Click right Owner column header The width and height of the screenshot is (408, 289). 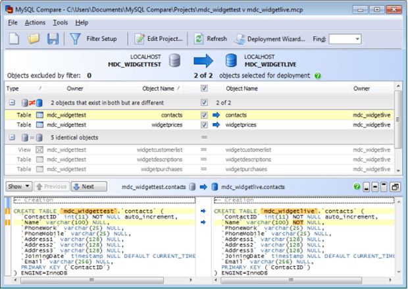372,88
